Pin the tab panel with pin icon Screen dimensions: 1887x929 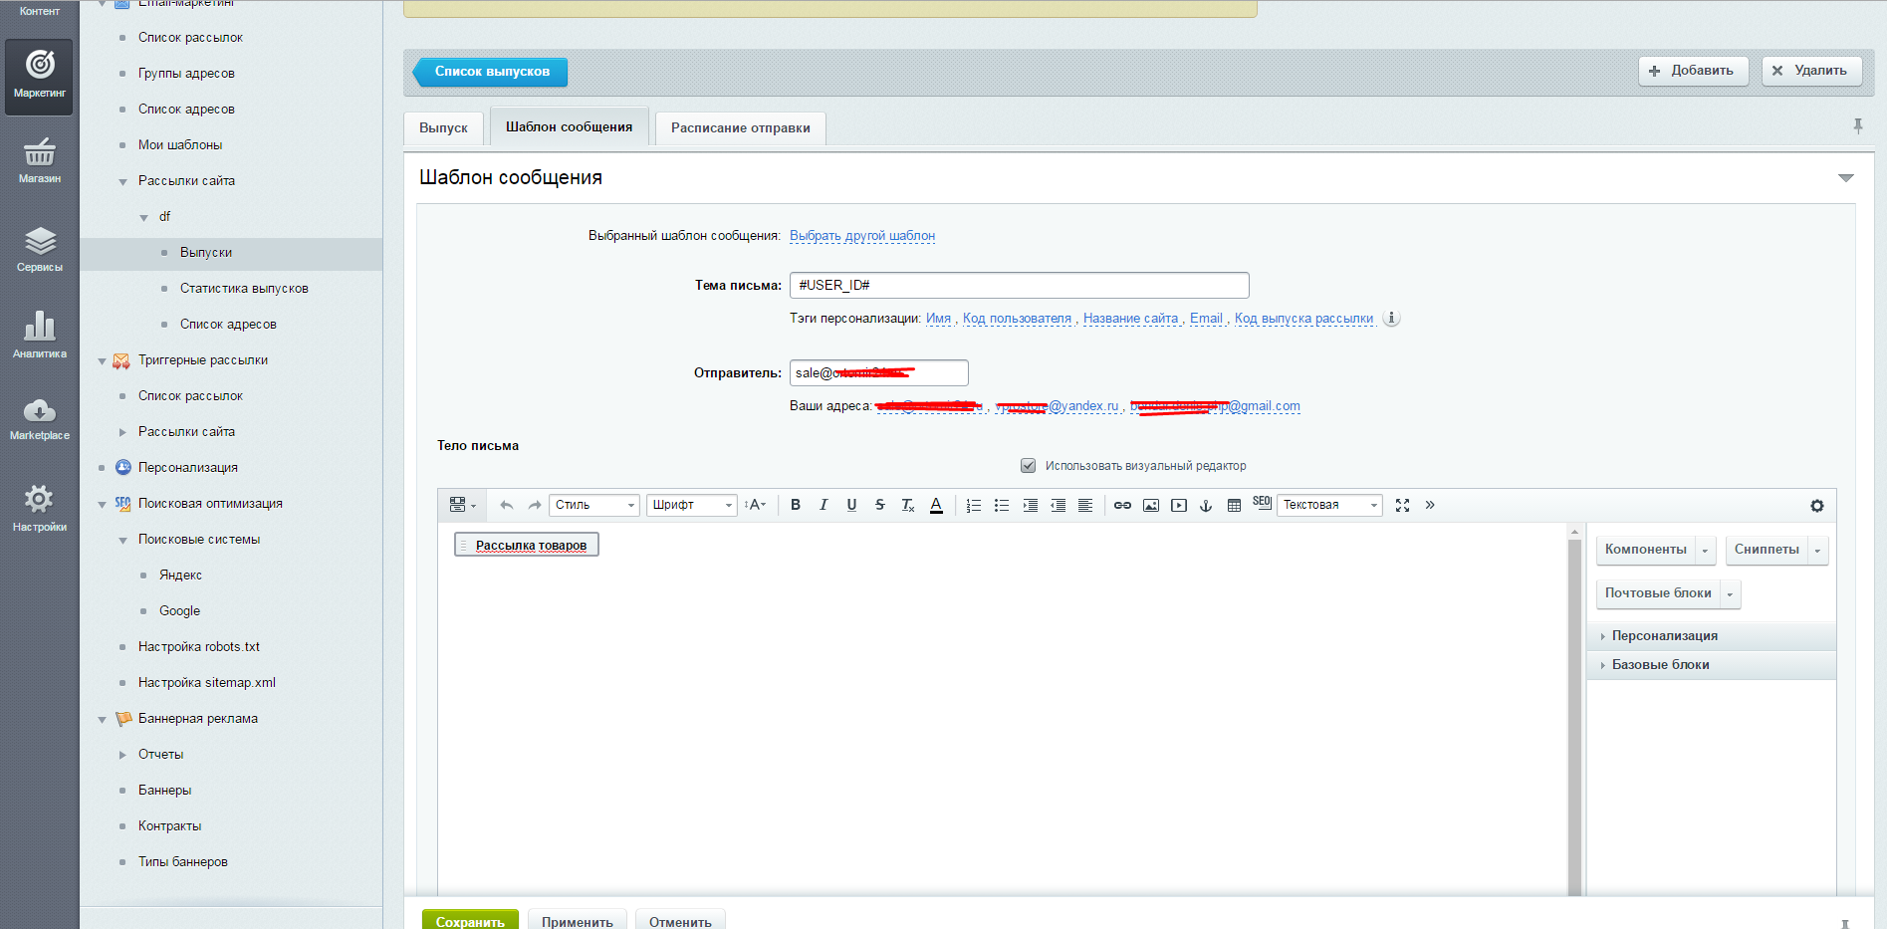pos(1857,125)
